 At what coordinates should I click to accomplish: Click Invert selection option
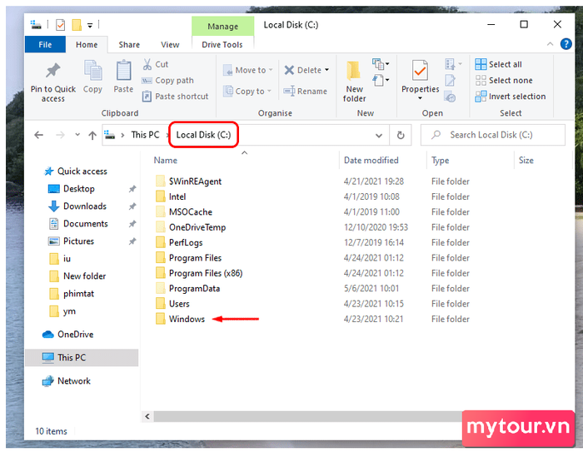coord(510,97)
